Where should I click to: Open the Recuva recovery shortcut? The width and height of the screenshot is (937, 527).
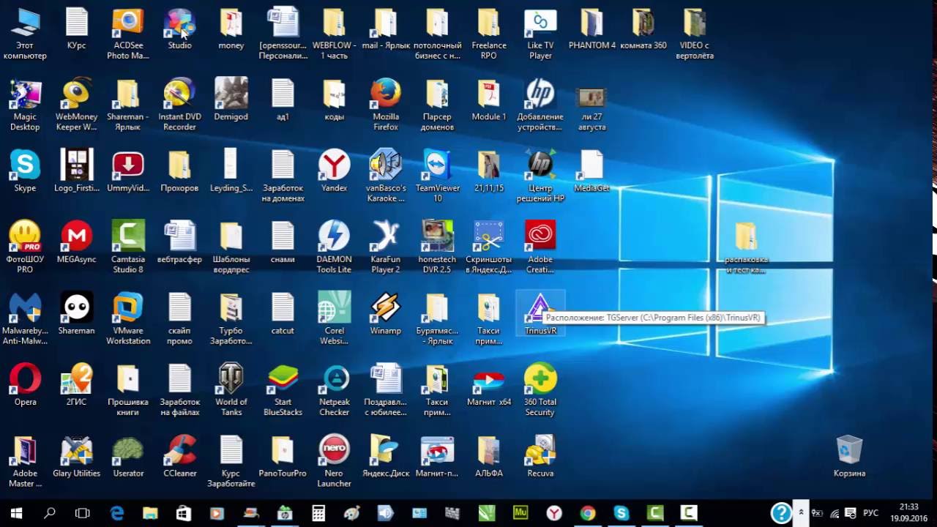[540, 456]
